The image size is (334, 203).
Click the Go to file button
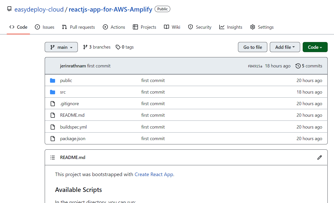[253, 47]
